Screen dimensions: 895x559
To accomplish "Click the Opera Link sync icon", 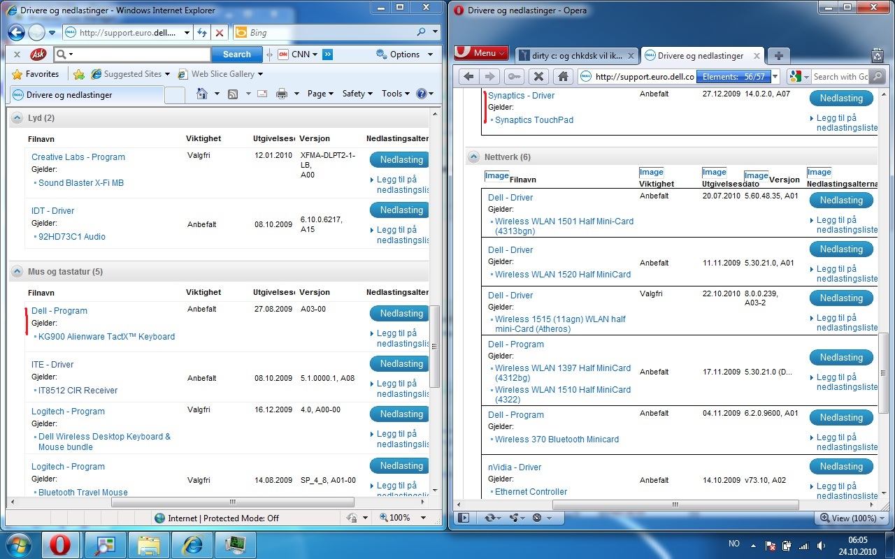I will click(491, 518).
